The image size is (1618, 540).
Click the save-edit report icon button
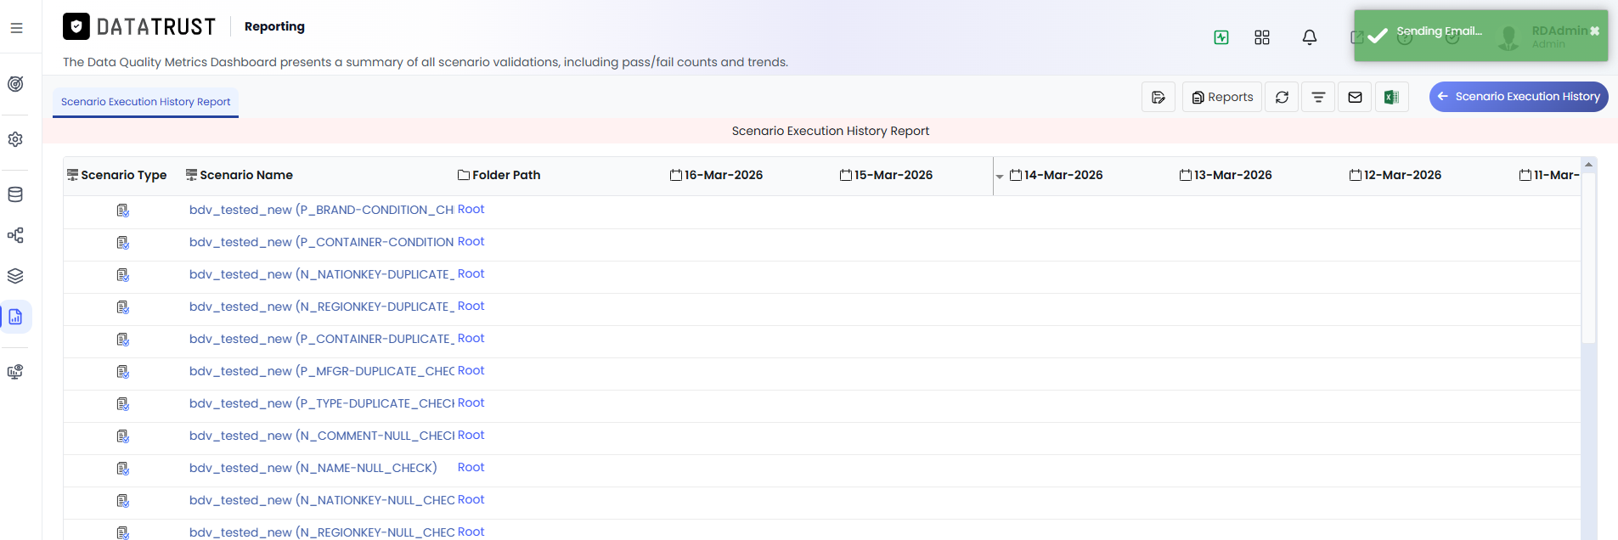coord(1159,97)
